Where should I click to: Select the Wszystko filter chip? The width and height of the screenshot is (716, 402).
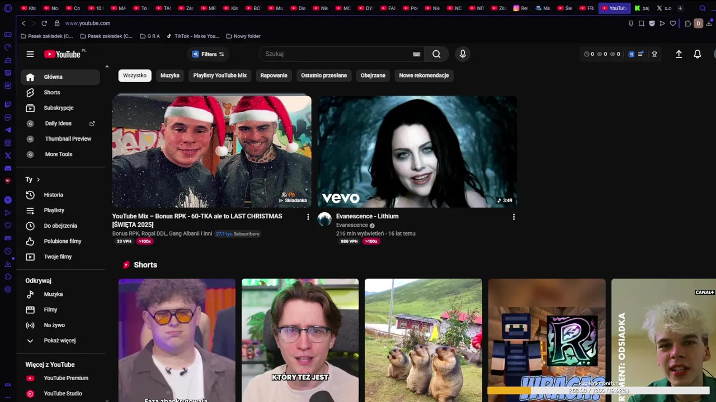pyautogui.click(x=135, y=75)
